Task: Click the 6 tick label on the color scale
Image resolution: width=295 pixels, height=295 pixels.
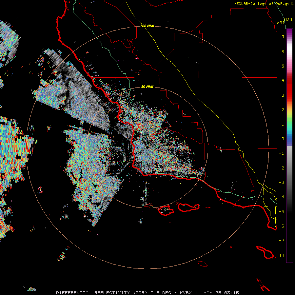Action: coord(283,51)
